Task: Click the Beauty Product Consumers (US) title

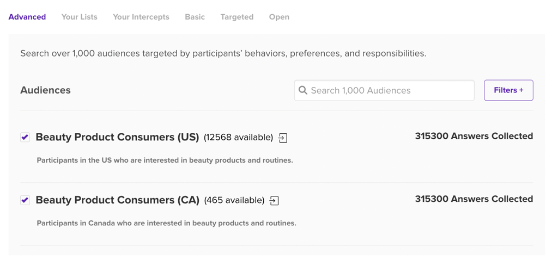Action: (x=117, y=137)
